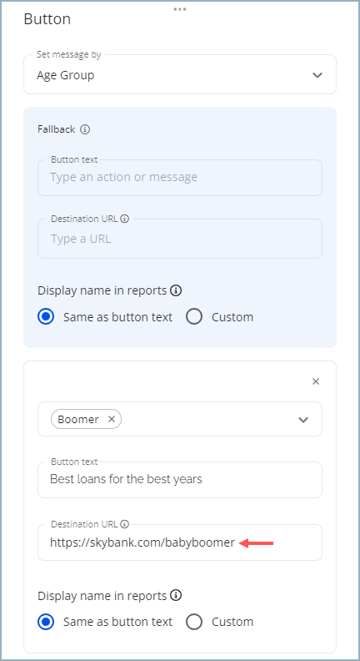The height and width of the screenshot is (661, 360).
Task: Expand the Boomer segment dropdown chevron
Action: click(x=303, y=420)
